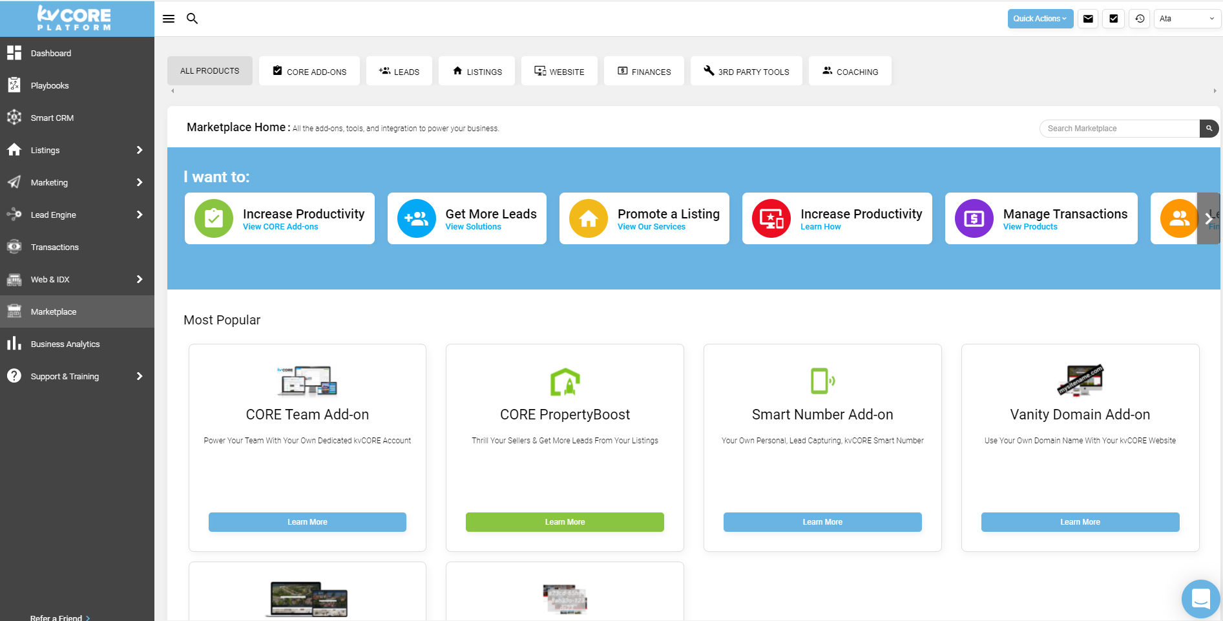Click the red Increase Productivity monitor icon
Image resolution: width=1223 pixels, height=621 pixels.
771,218
